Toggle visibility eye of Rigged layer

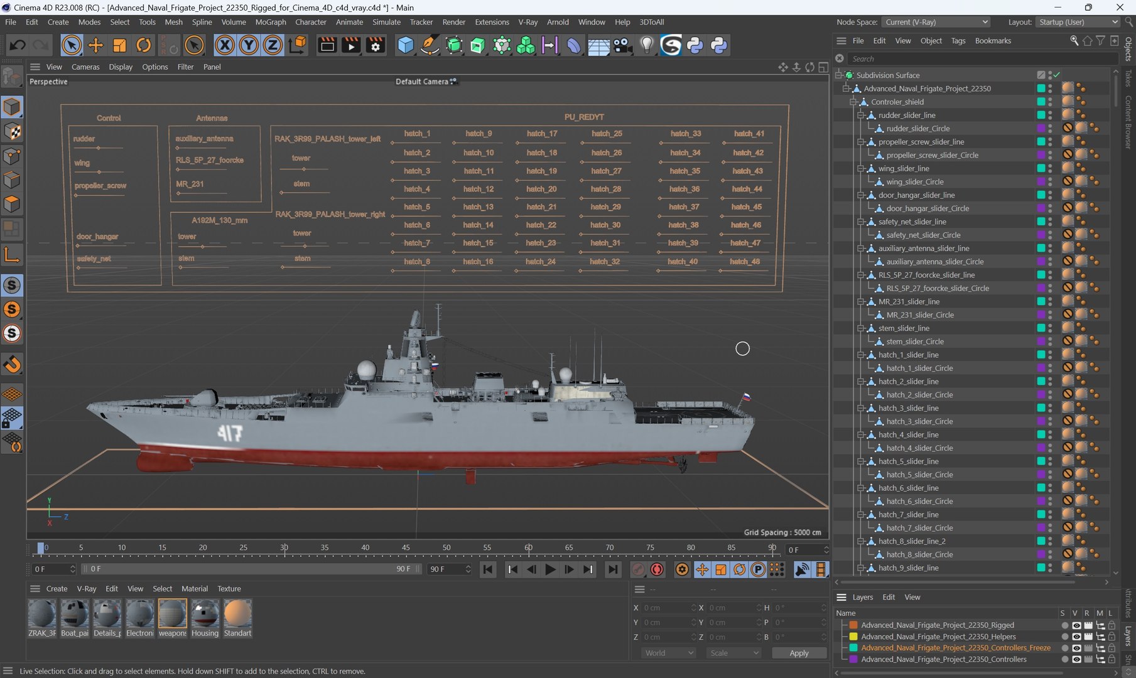point(1076,625)
